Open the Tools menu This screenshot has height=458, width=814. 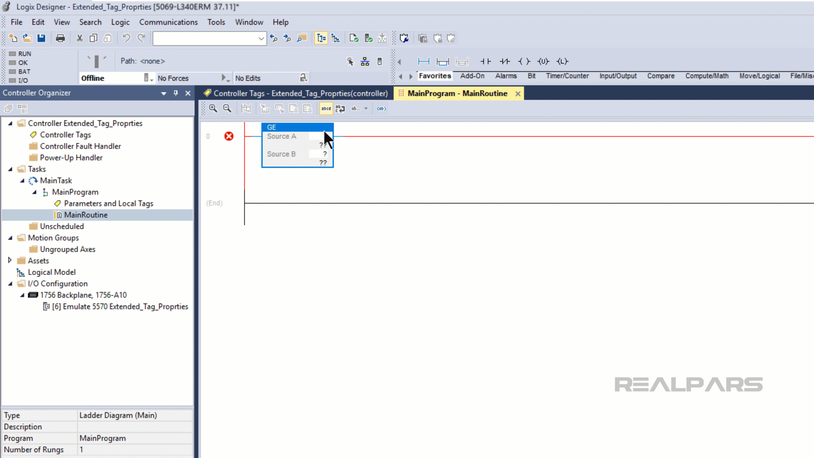[216, 22]
